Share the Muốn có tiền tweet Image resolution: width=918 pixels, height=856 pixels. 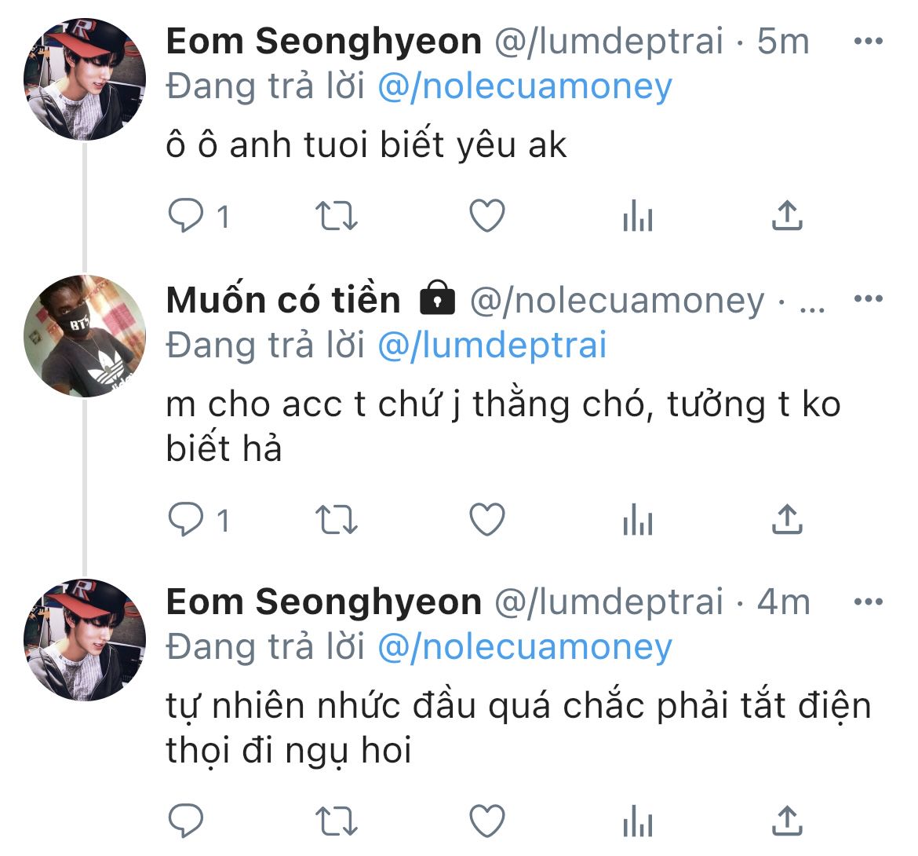(x=787, y=519)
